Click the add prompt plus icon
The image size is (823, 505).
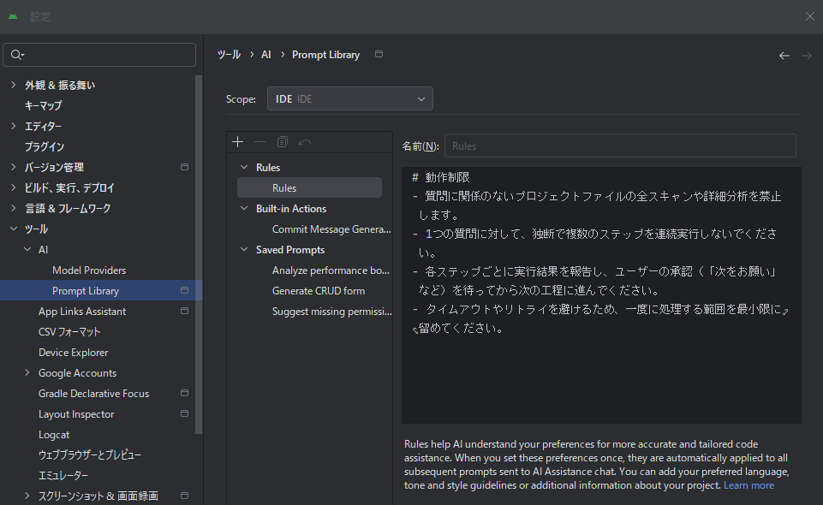point(238,142)
